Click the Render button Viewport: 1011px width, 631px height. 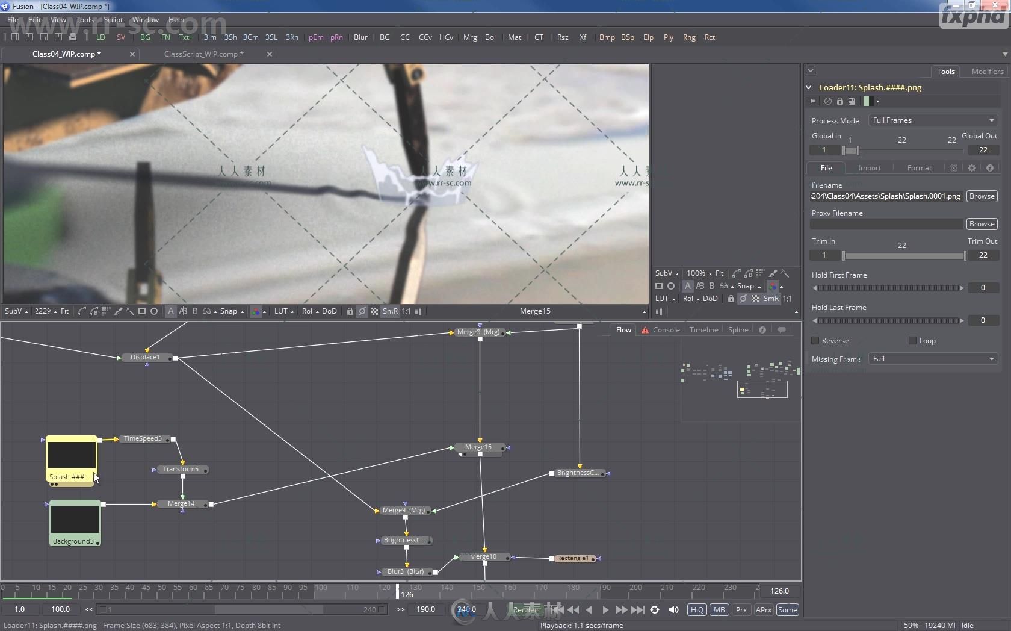coord(525,609)
